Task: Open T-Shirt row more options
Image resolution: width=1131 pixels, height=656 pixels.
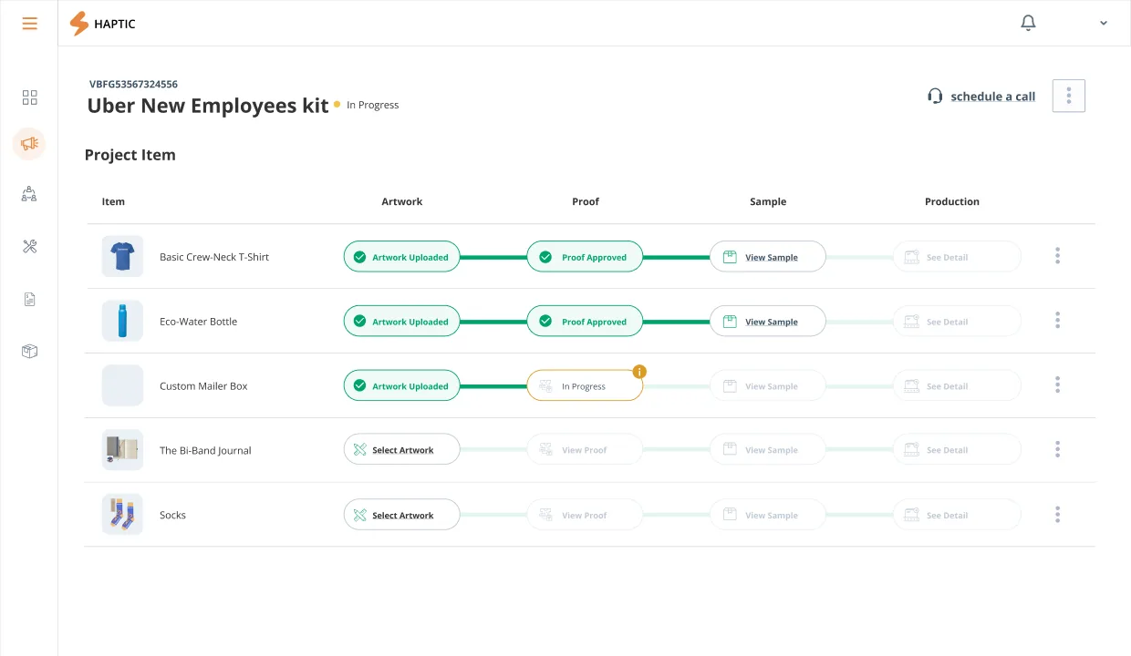Action: pyautogui.click(x=1057, y=256)
